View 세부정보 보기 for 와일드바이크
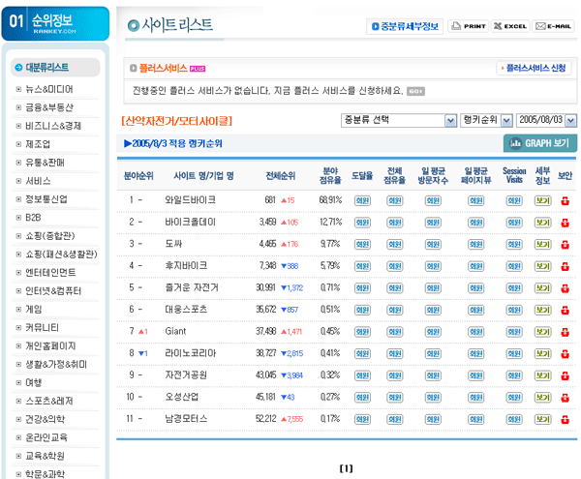The height and width of the screenshot is (479, 581). pyautogui.click(x=542, y=200)
